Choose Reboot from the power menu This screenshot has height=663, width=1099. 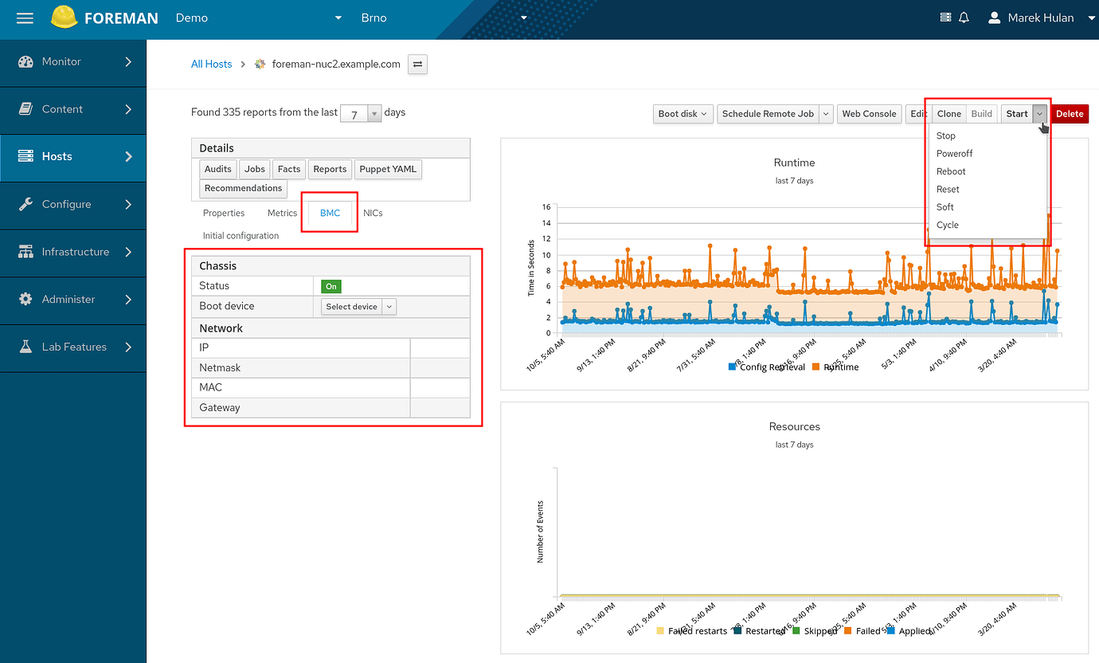click(x=950, y=171)
